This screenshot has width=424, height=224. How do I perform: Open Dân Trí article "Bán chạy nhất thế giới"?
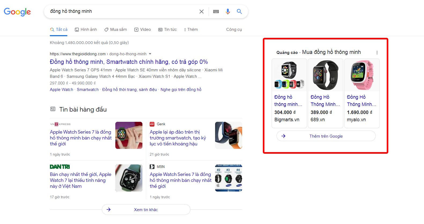pyautogui.click(x=80, y=180)
